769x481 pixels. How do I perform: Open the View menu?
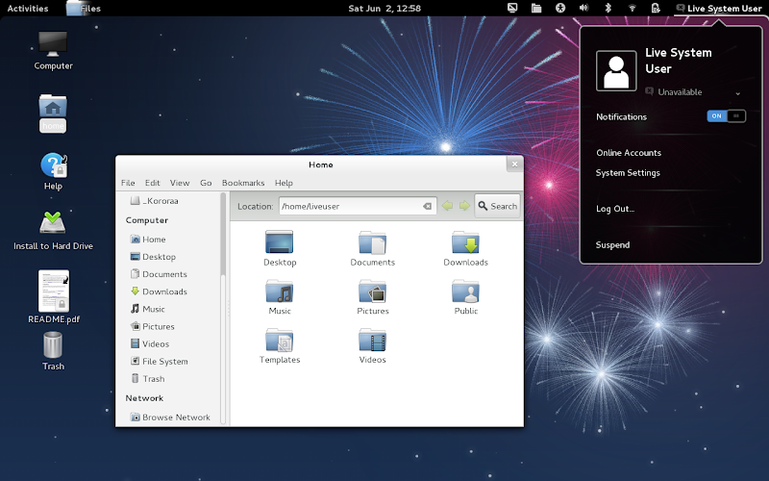[x=180, y=183]
